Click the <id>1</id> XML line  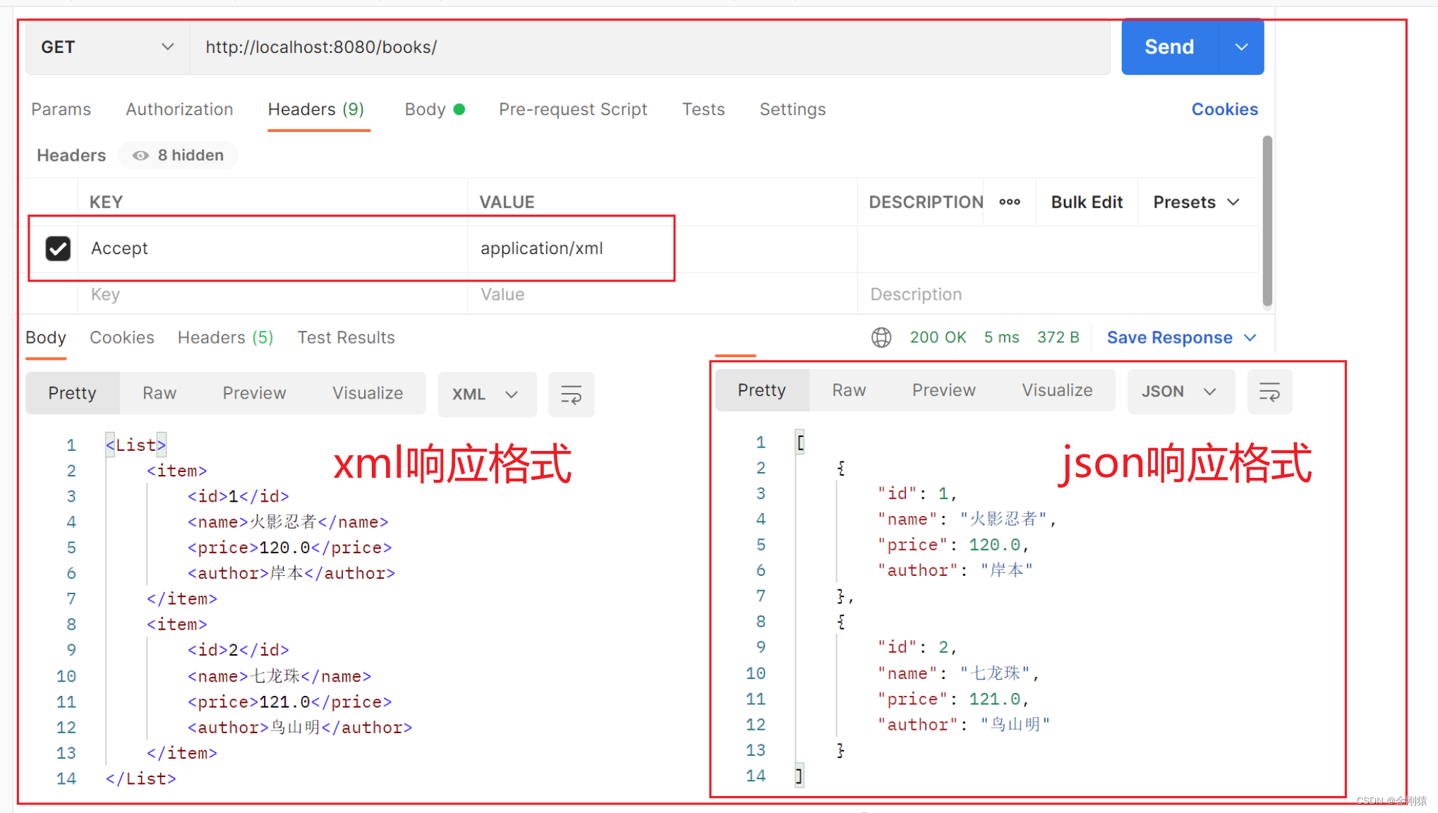coord(238,496)
